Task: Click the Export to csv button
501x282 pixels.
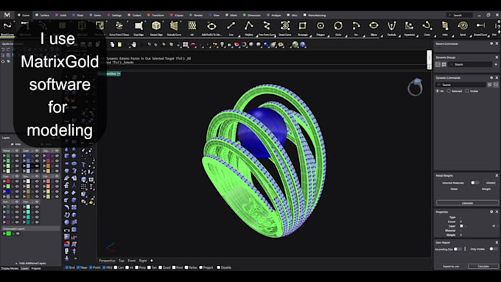Action: [x=450, y=266]
